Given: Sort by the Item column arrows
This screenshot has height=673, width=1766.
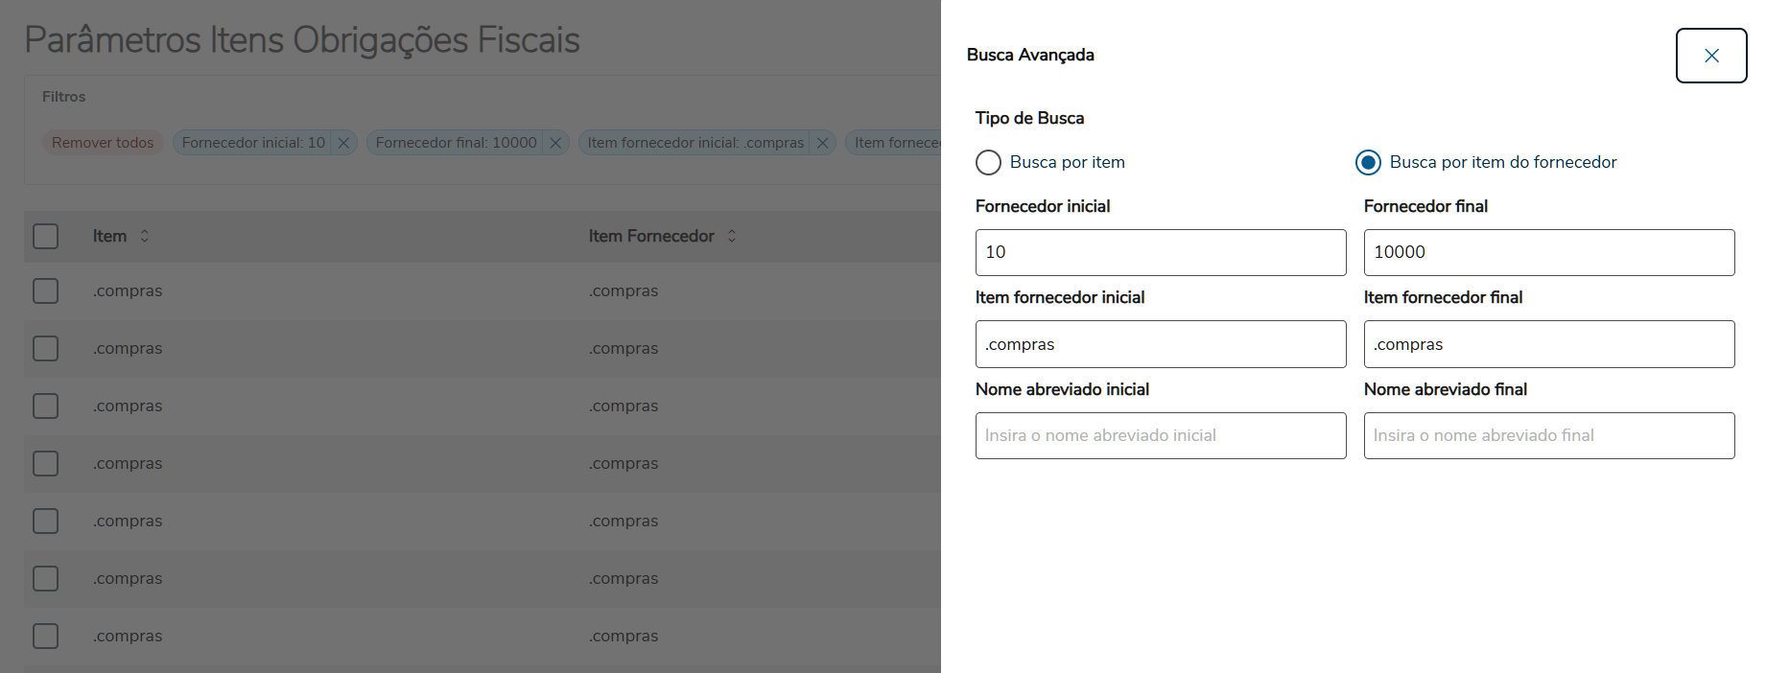Looking at the screenshot, I should [x=145, y=236].
